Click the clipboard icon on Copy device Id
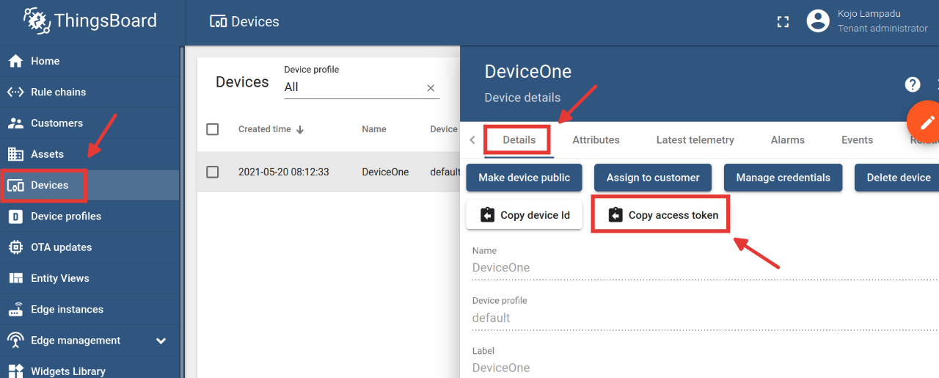Image resolution: width=939 pixels, height=378 pixels. 487,215
